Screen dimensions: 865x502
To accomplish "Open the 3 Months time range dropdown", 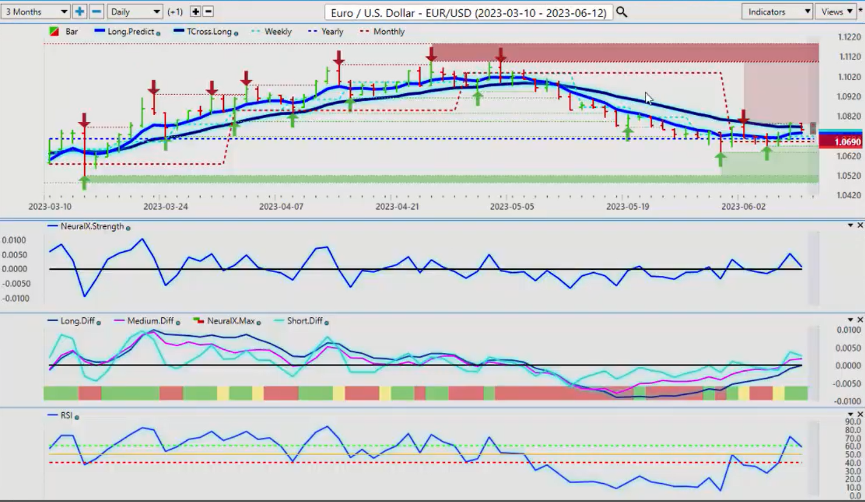I will [x=35, y=12].
